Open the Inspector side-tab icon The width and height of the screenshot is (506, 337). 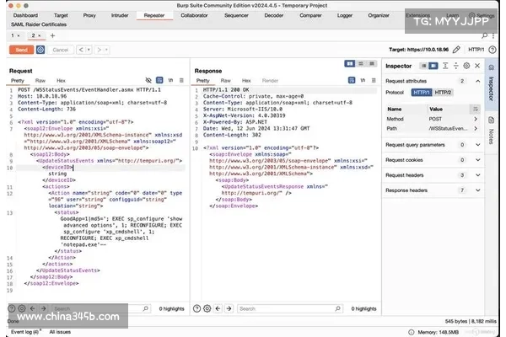[x=491, y=67]
